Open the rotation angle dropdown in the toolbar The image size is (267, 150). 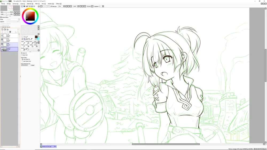click(x=78, y=6)
